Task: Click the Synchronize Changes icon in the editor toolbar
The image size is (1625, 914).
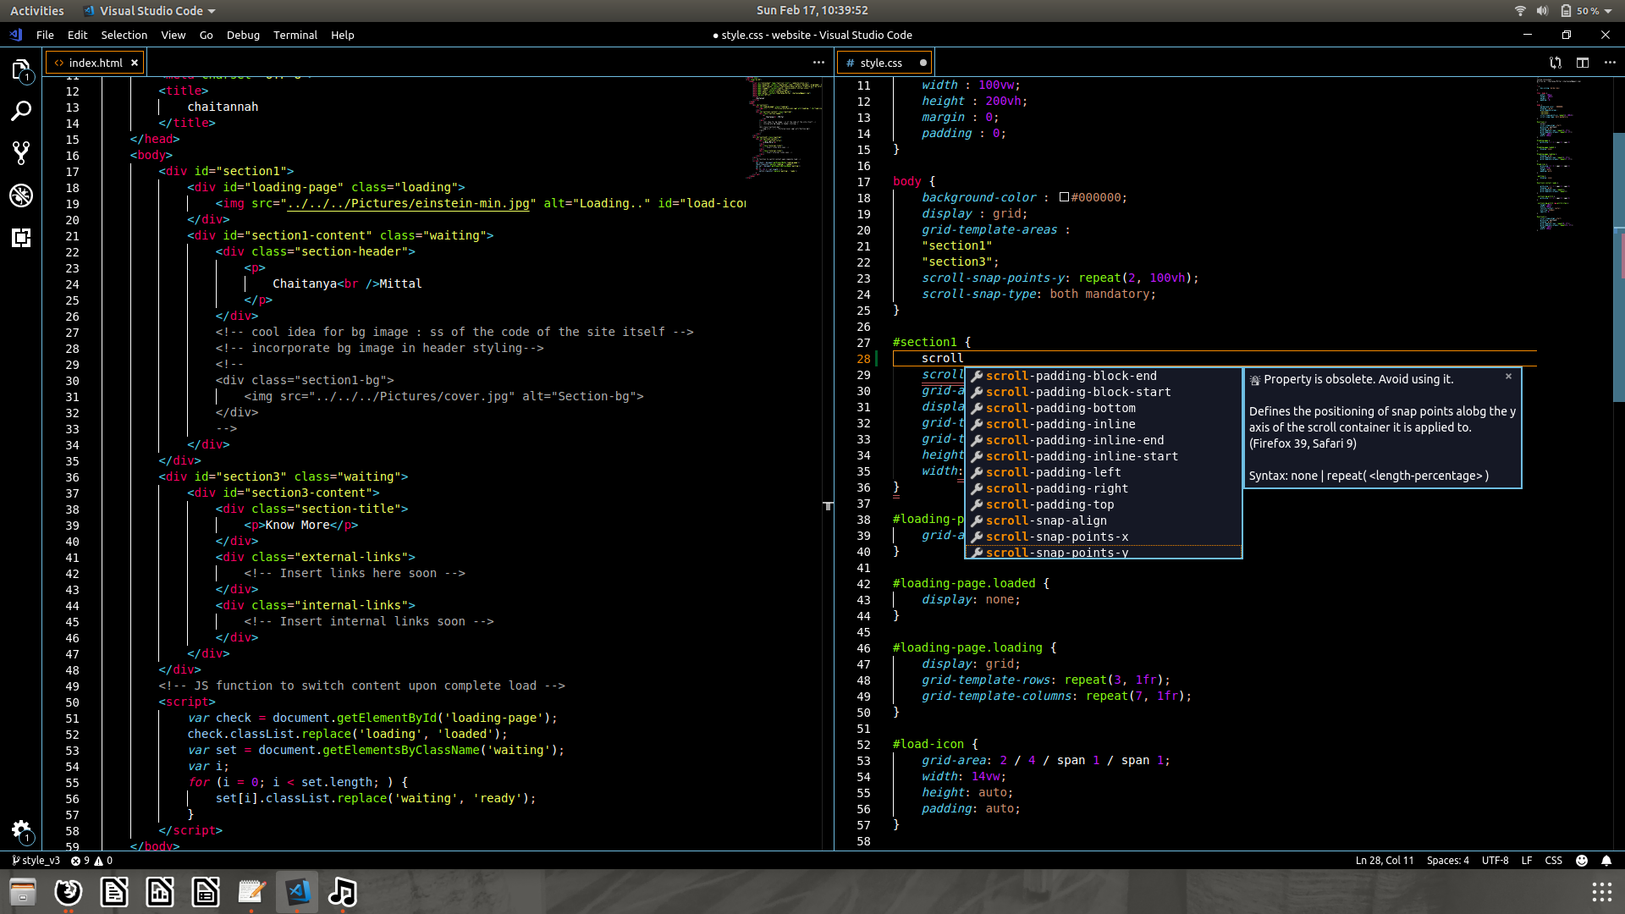Action: [1555, 62]
